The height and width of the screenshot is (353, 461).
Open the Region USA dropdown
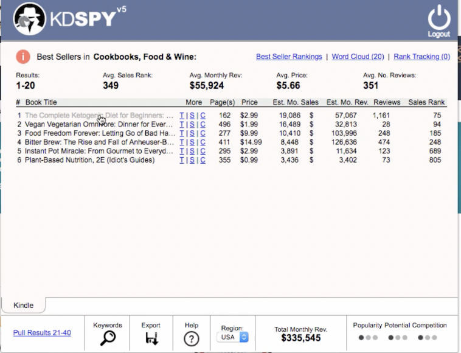[x=232, y=337]
